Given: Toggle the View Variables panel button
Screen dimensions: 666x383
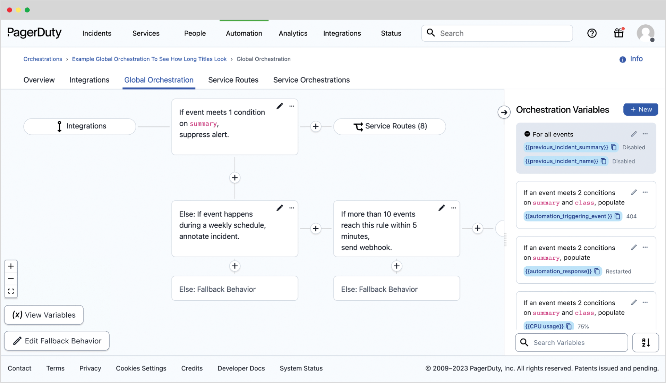Looking at the screenshot, I should 44,315.
